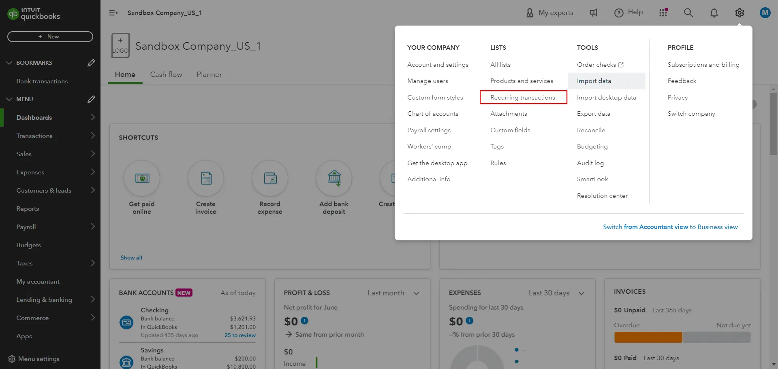This screenshot has width=778, height=369.
Task: Switch to the Planner tab
Action: coord(209,74)
